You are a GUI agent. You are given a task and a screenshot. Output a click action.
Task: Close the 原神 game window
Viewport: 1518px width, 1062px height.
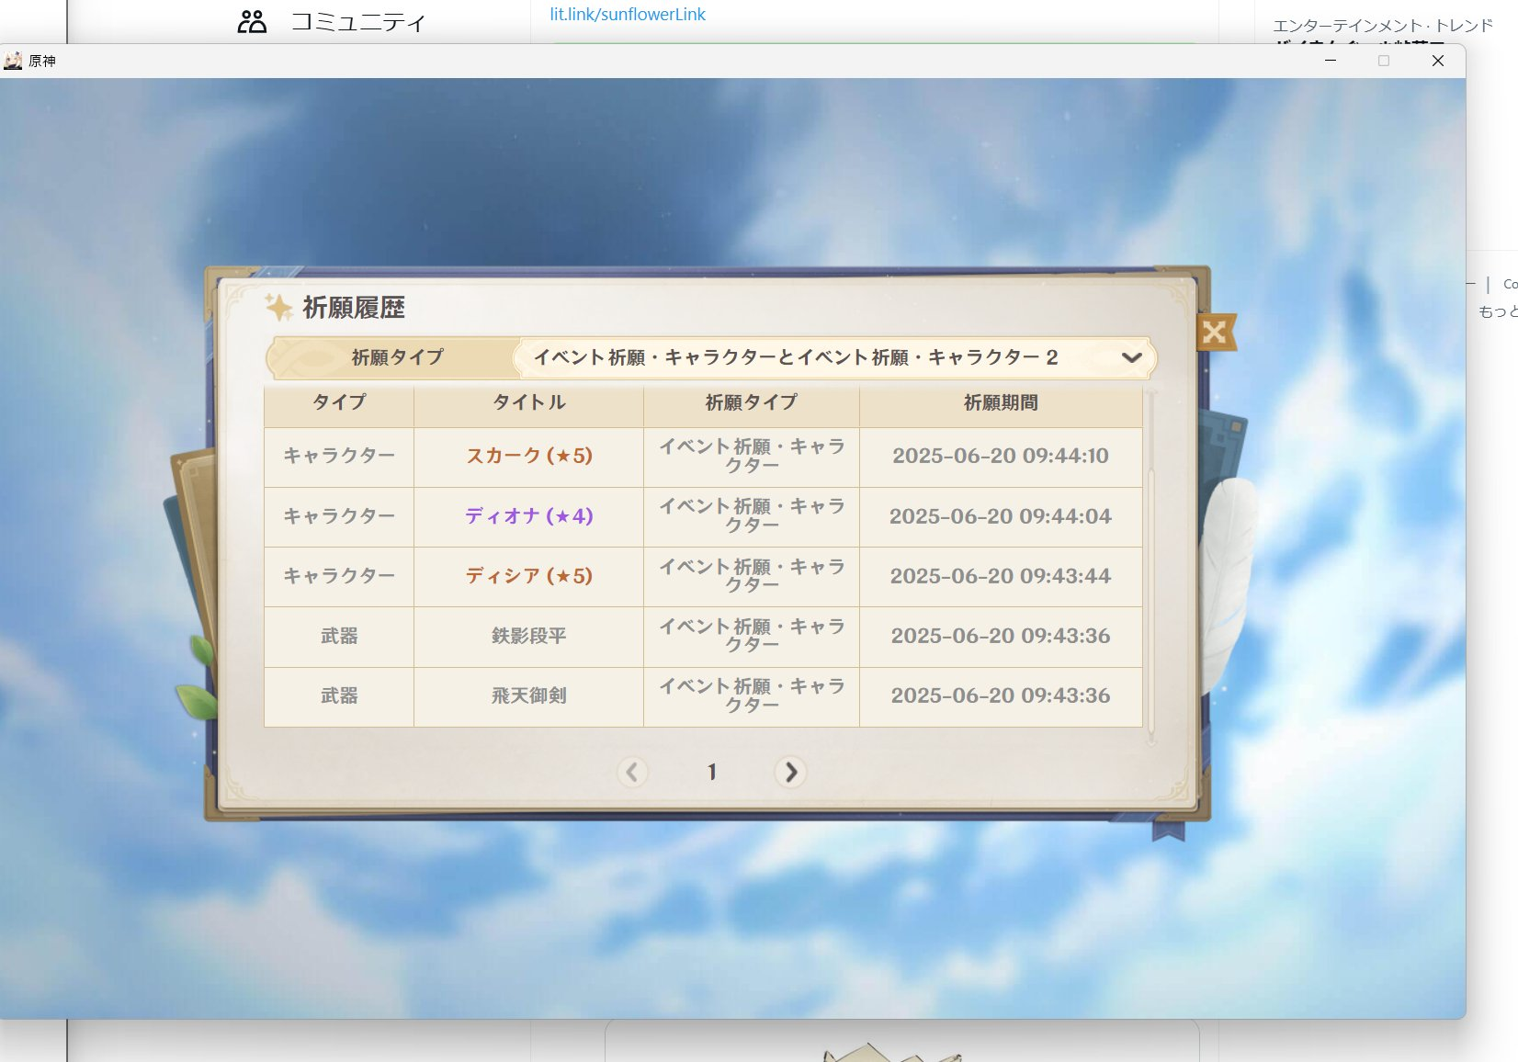click(x=1438, y=61)
